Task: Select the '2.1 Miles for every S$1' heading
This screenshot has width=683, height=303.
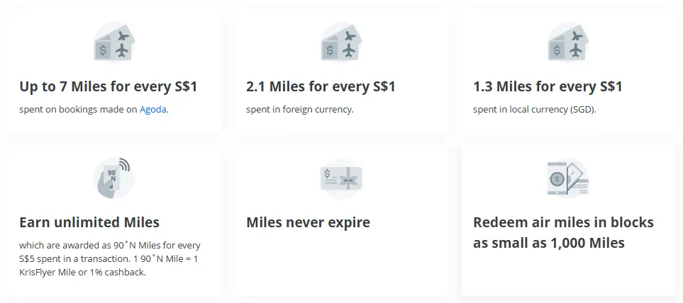Action: click(321, 87)
